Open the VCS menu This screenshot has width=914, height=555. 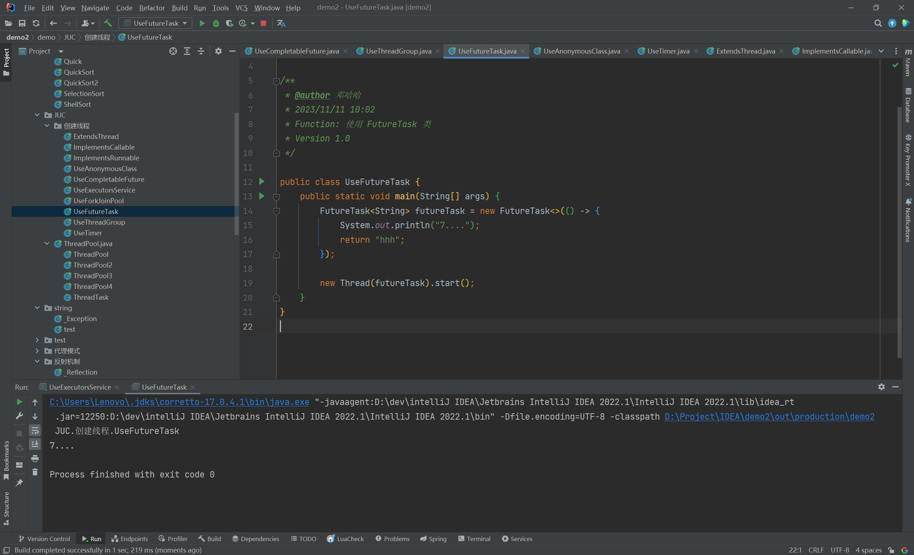point(241,8)
